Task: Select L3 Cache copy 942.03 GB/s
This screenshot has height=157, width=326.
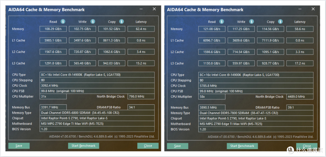Action: pyautogui.click(x=112, y=63)
